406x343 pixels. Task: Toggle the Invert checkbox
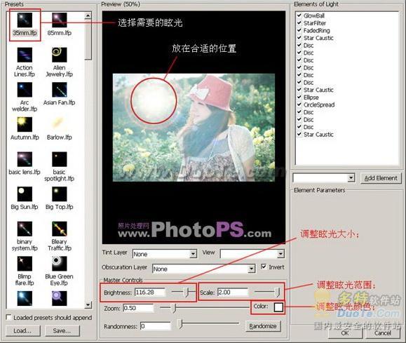click(264, 267)
